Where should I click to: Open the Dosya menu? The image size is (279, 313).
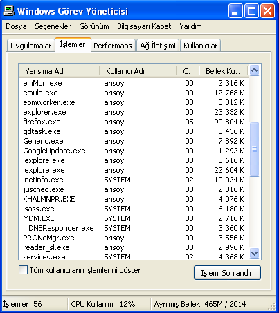(16, 26)
